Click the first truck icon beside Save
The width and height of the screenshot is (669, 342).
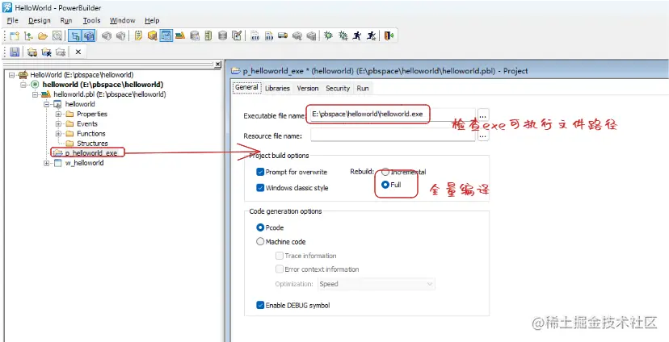32,52
